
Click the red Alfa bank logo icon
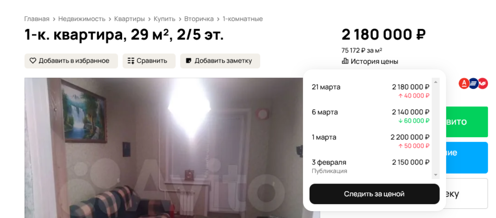tap(464, 84)
